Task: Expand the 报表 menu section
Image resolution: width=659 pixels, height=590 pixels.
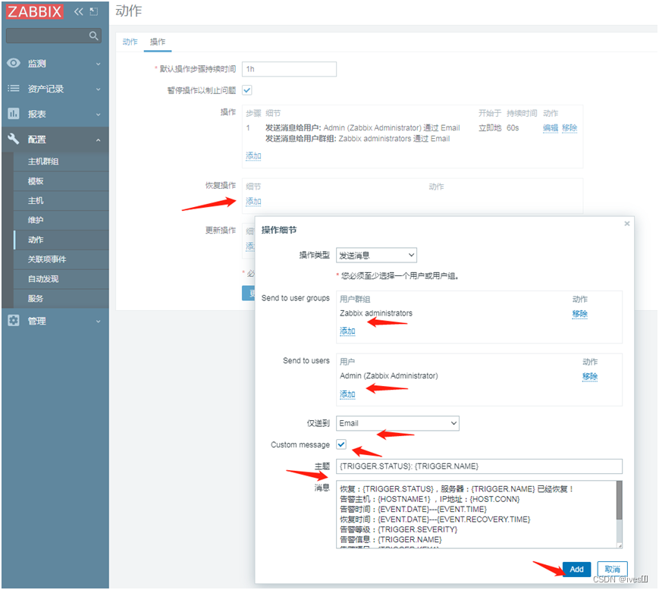Action: (98, 115)
